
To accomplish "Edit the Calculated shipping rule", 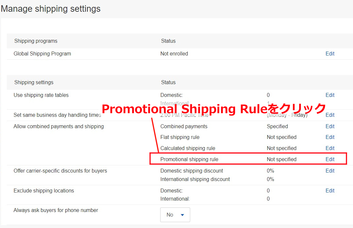I will click(x=330, y=148).
